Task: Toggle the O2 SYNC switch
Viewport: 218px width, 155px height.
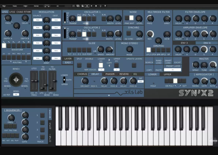Action: point(129,33)
